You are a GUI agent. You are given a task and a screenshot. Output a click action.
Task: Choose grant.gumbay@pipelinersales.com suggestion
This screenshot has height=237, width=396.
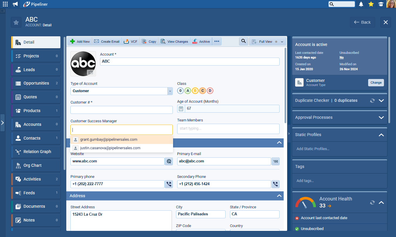(121, 140)
